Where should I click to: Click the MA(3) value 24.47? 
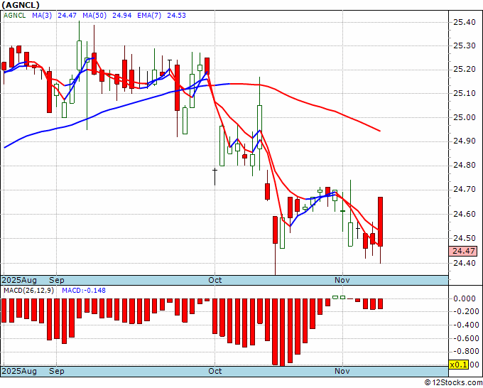[x=67, y=15]
